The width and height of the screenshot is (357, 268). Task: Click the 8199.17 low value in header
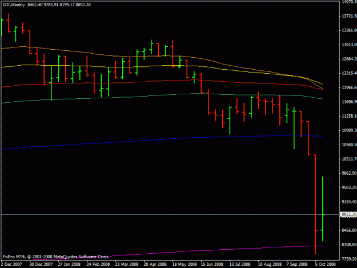click(x=67, y=5)
